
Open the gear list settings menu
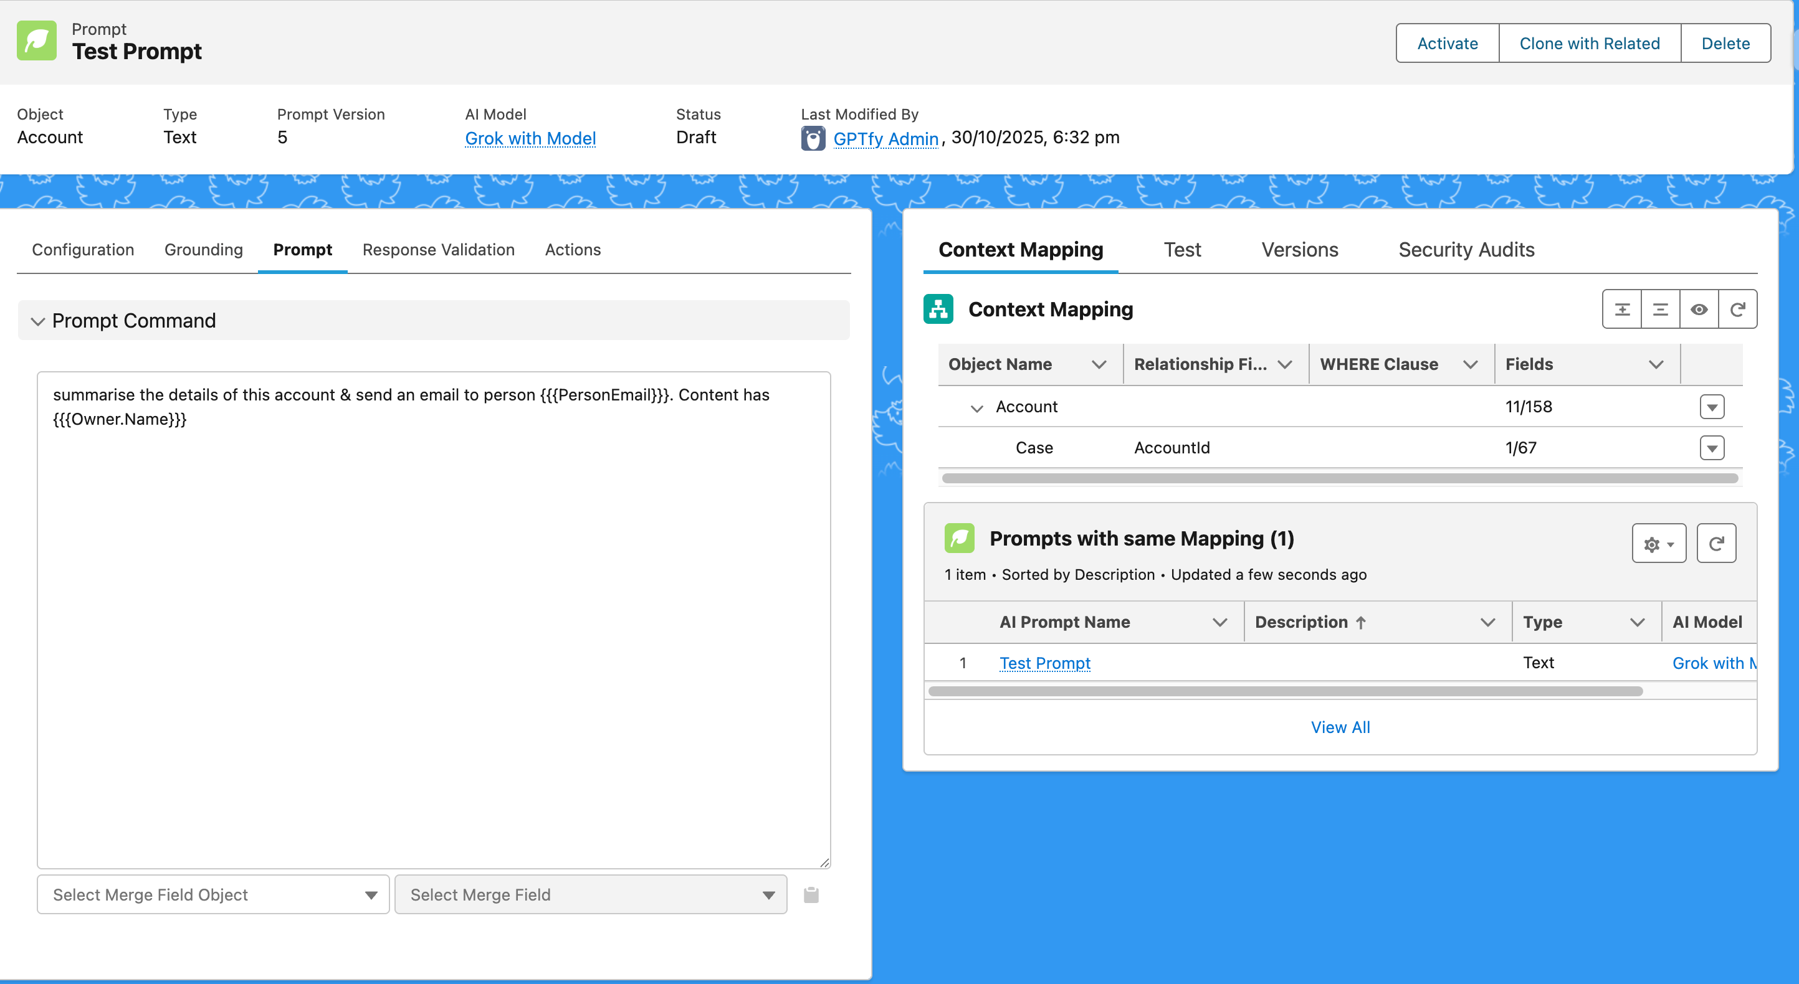pos(1659,544)
